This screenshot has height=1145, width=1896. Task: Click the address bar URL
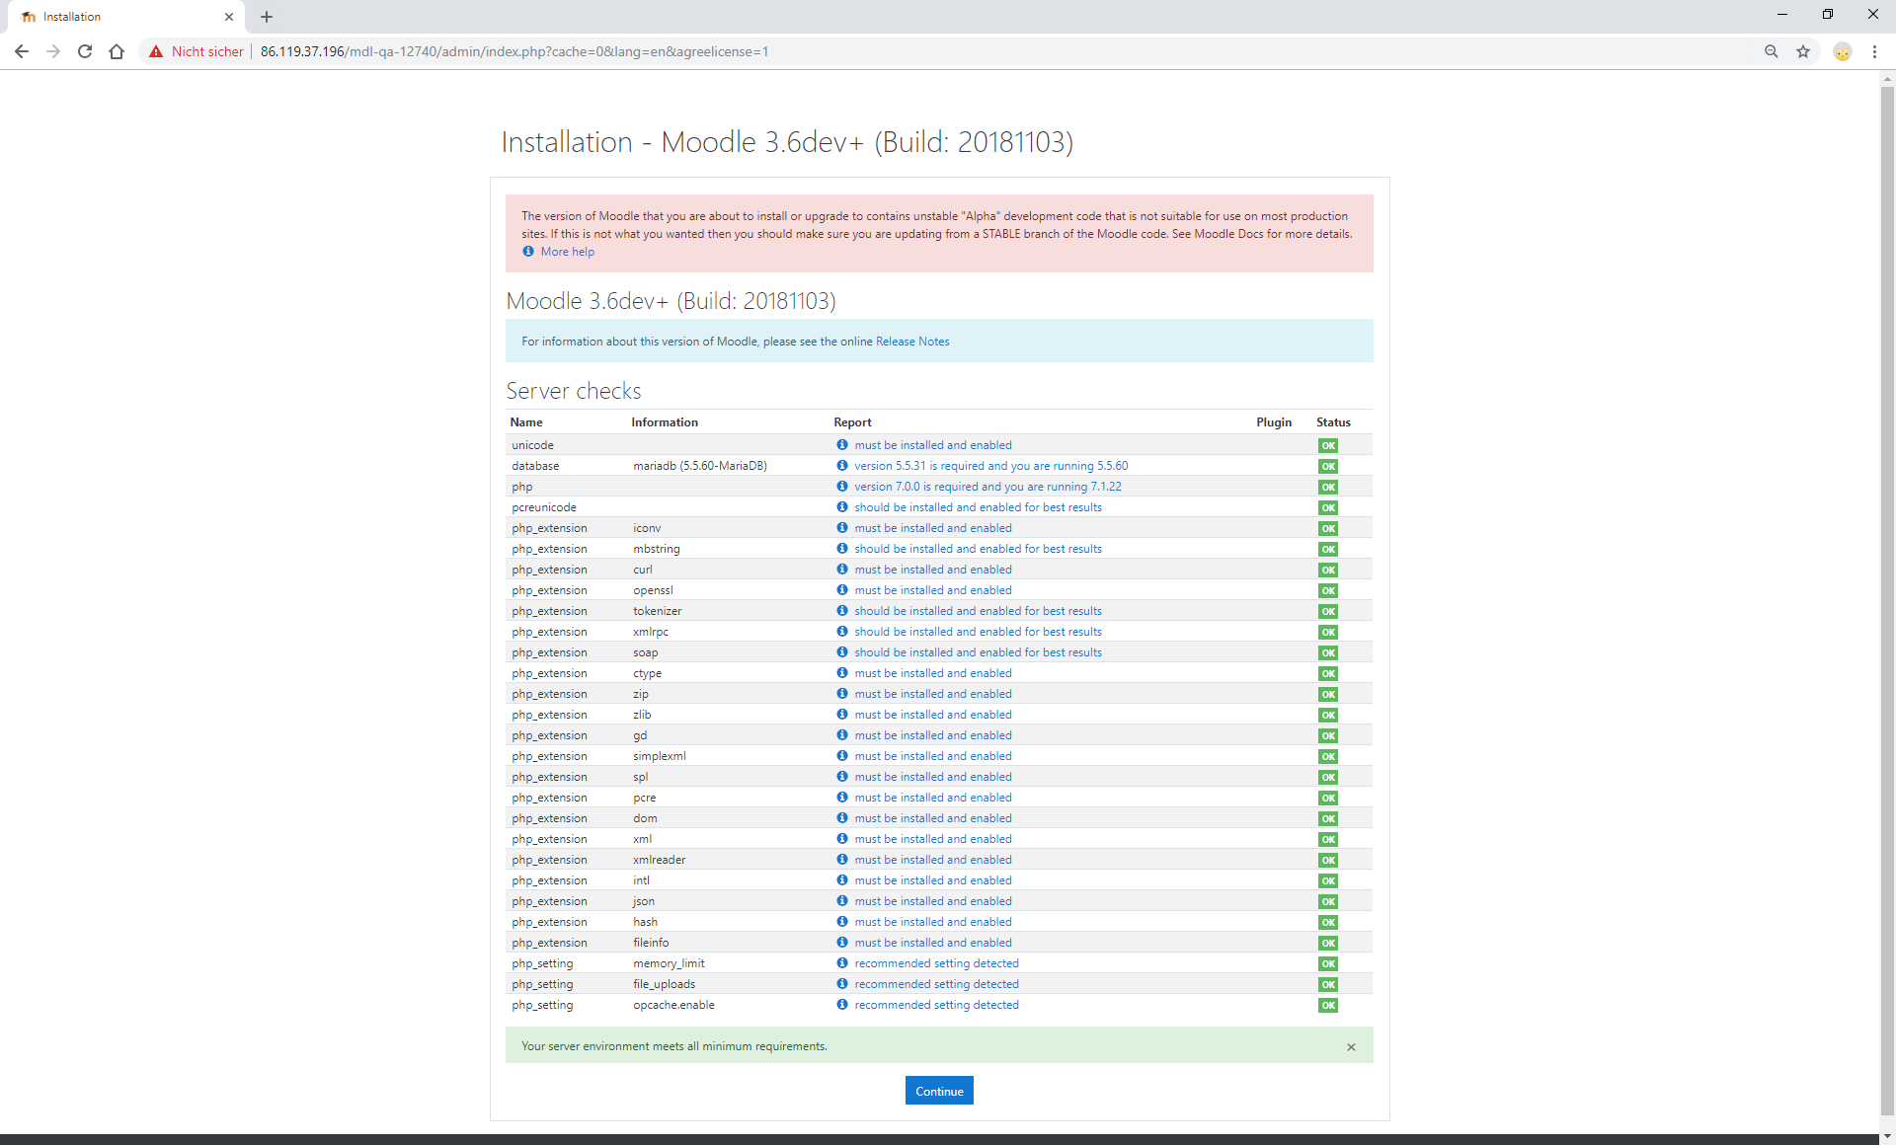point(514,51)
